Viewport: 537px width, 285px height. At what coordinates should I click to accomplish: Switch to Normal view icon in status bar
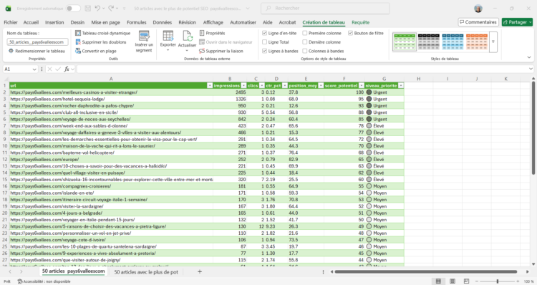pyautogui.click(x=438, y=281)
